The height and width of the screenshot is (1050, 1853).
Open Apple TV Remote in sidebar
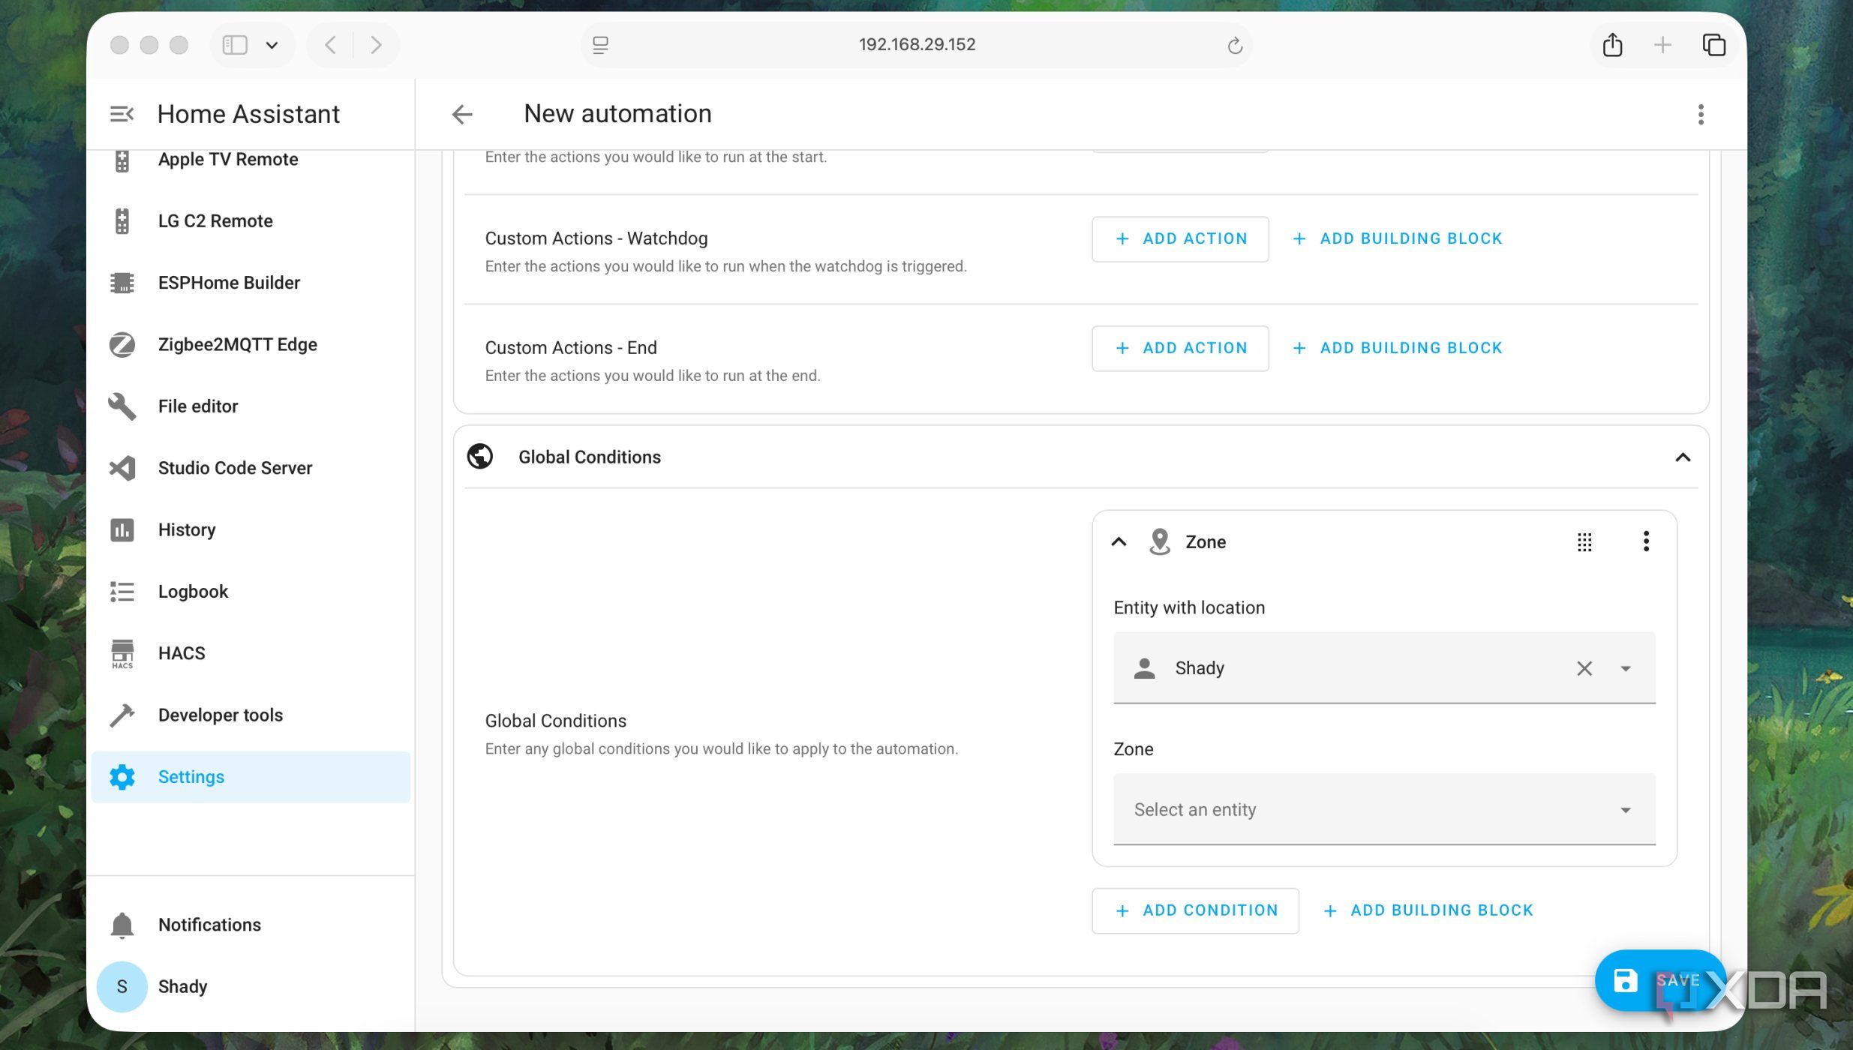[228, 159]
